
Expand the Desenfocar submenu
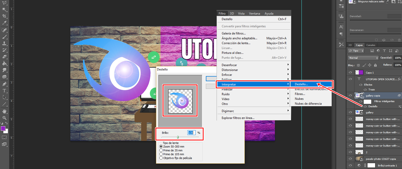point(254,65)
